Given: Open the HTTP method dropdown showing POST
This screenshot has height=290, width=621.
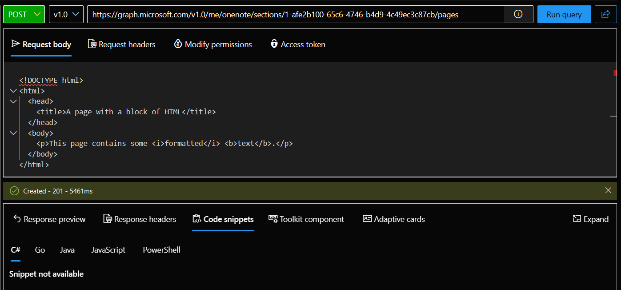Looking at the screenshot, I should 24,14.
